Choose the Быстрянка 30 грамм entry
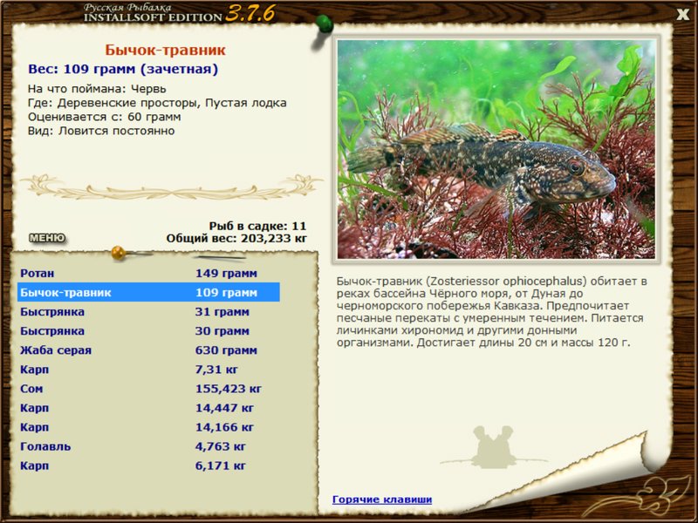This screenshot has height=523, width=698. (x=148, y=331)
